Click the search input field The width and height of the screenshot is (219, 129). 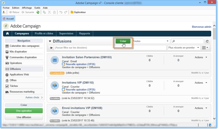click(x=187, y=41)
